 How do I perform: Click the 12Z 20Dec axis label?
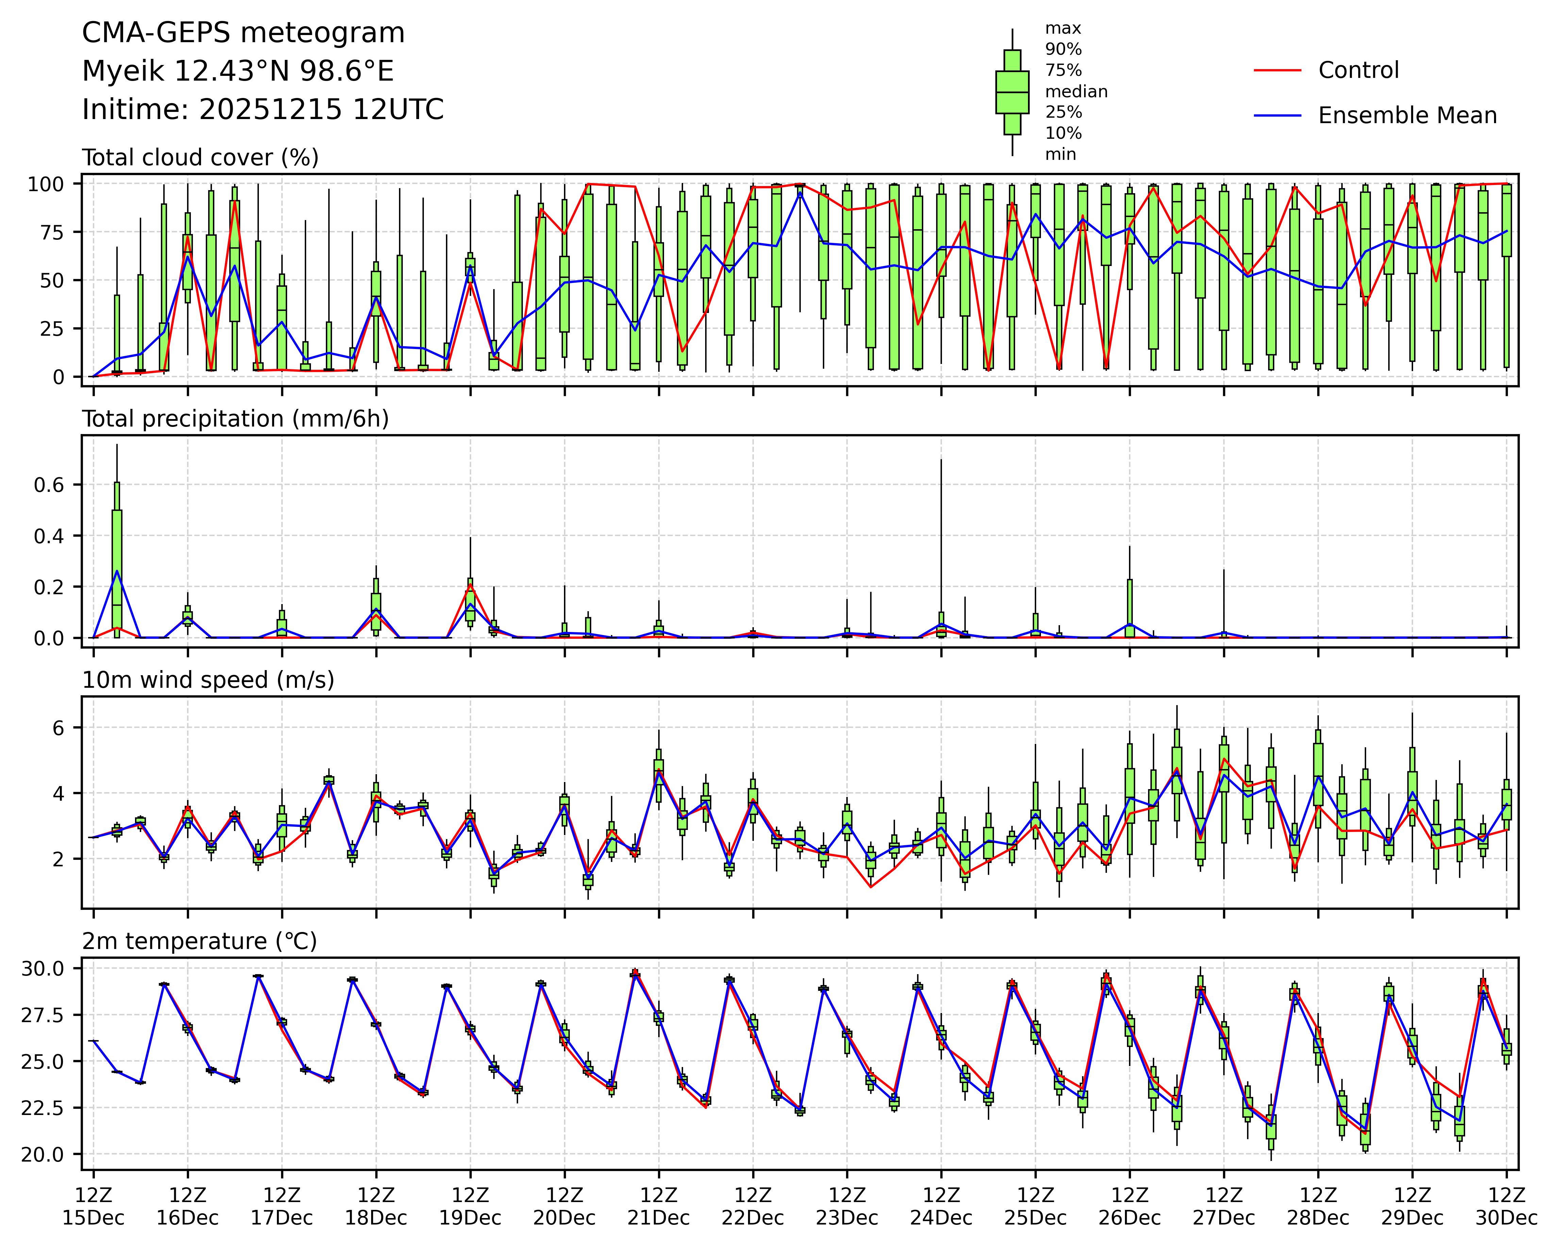coord(564,1206)
